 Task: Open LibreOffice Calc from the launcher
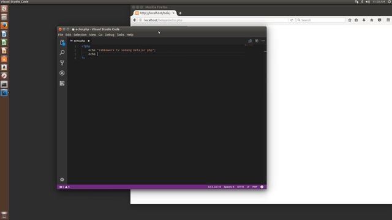coord(4,42)
